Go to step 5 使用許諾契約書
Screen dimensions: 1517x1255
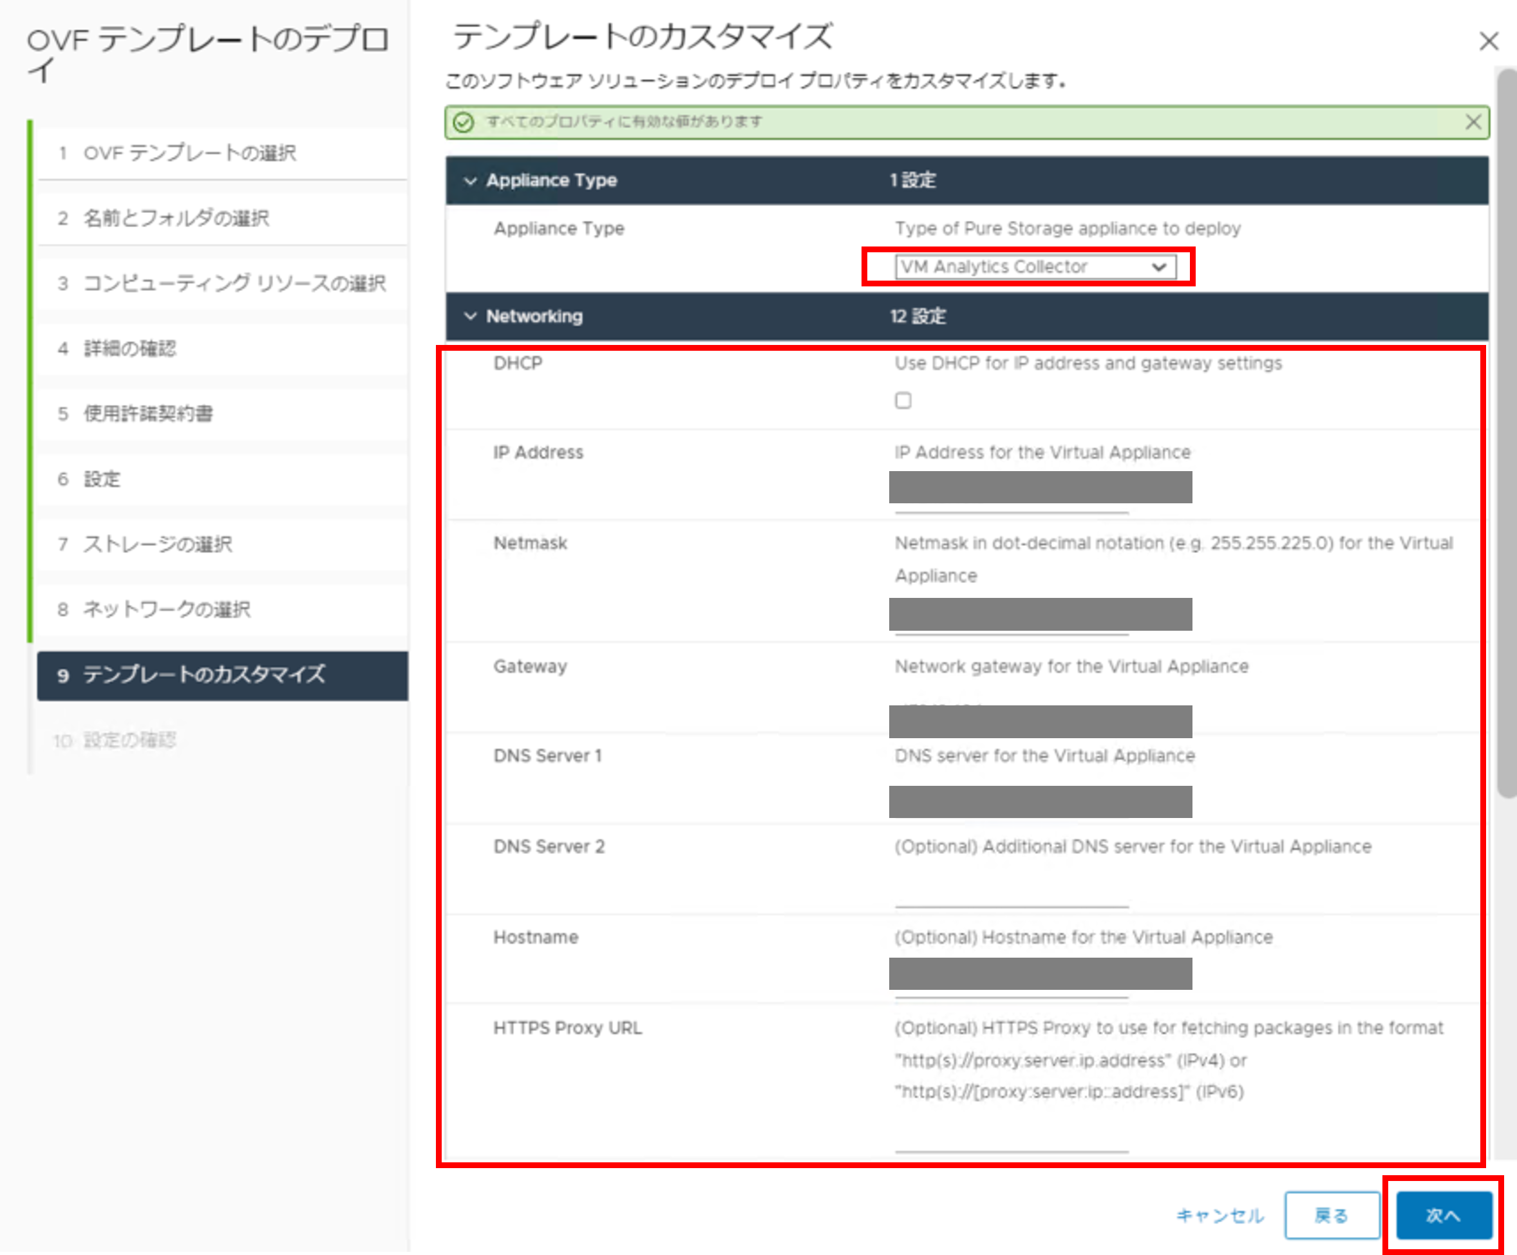point(148,414)
